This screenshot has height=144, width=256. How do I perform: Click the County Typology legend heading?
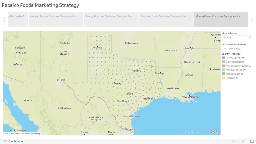(x=231, y=54)
